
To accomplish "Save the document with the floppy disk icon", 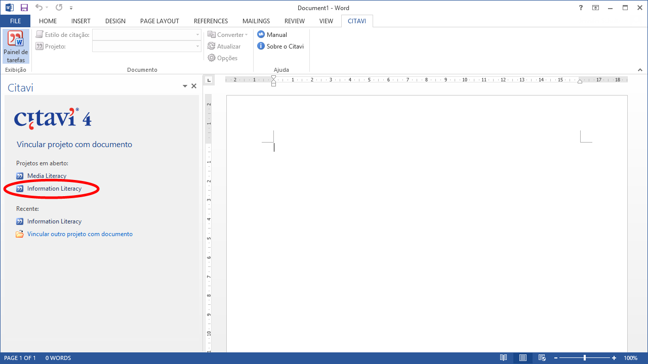I will click(24, 8).
